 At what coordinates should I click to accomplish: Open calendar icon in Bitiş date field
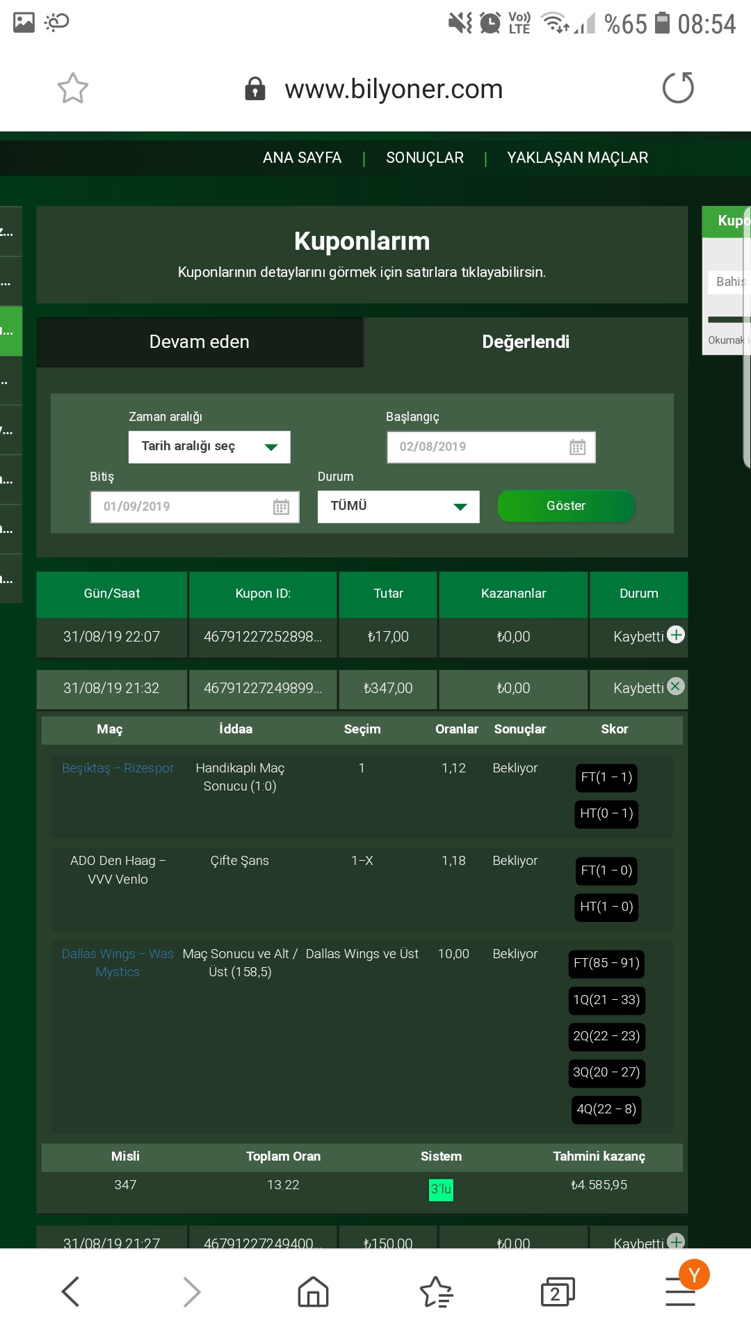click(281, 507)
